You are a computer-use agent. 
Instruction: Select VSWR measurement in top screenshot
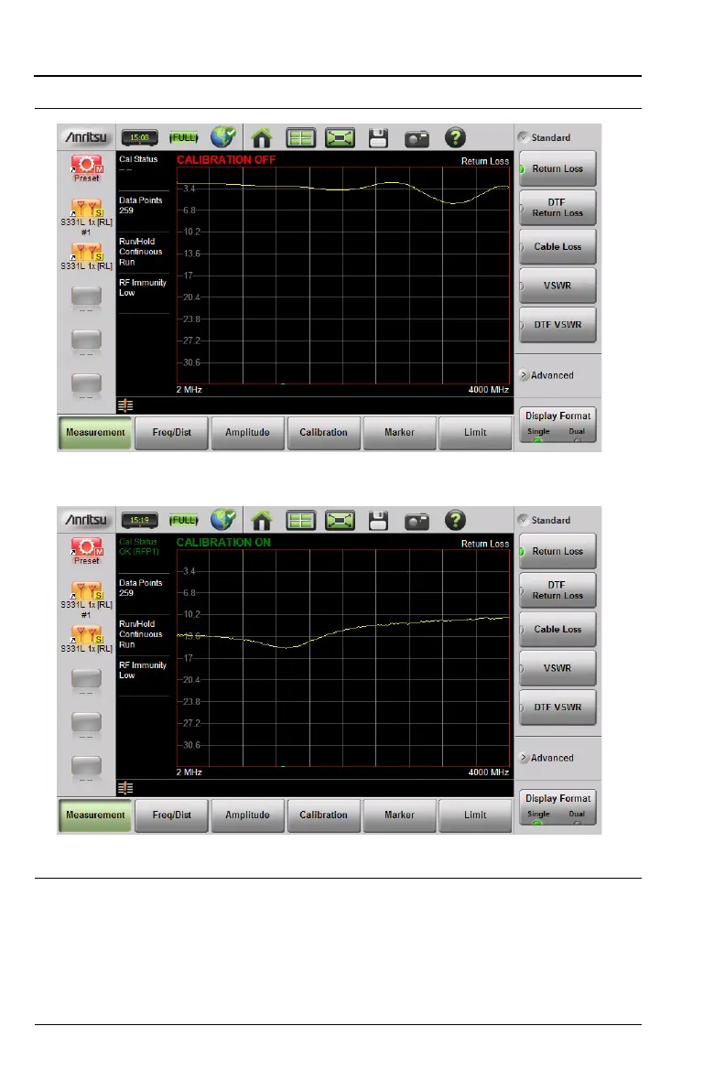(557, 286)
